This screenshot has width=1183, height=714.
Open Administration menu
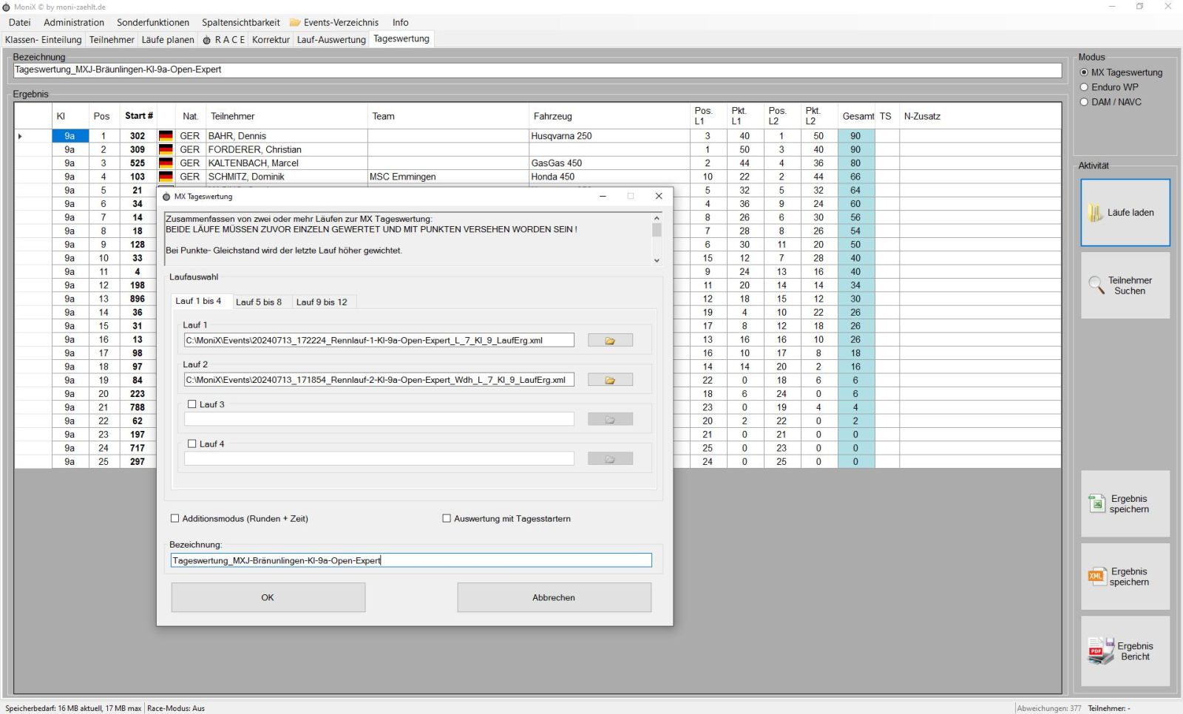[74, 23]
